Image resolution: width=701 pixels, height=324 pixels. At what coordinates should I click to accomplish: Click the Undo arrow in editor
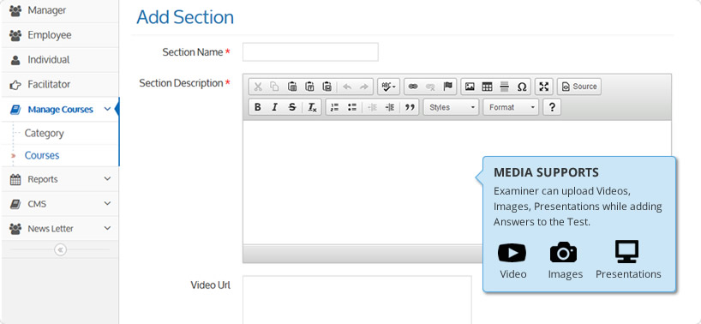(347, 87)
